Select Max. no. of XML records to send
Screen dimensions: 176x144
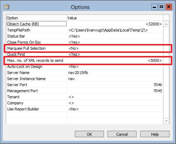36,60
